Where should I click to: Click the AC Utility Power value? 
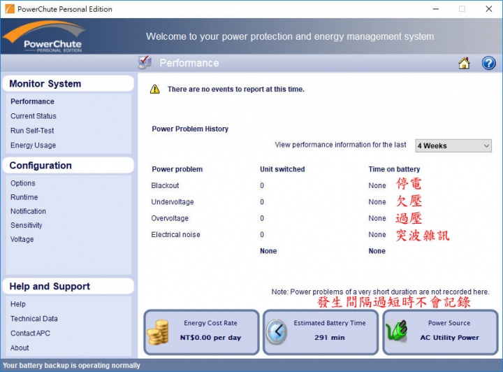(449, 338)
